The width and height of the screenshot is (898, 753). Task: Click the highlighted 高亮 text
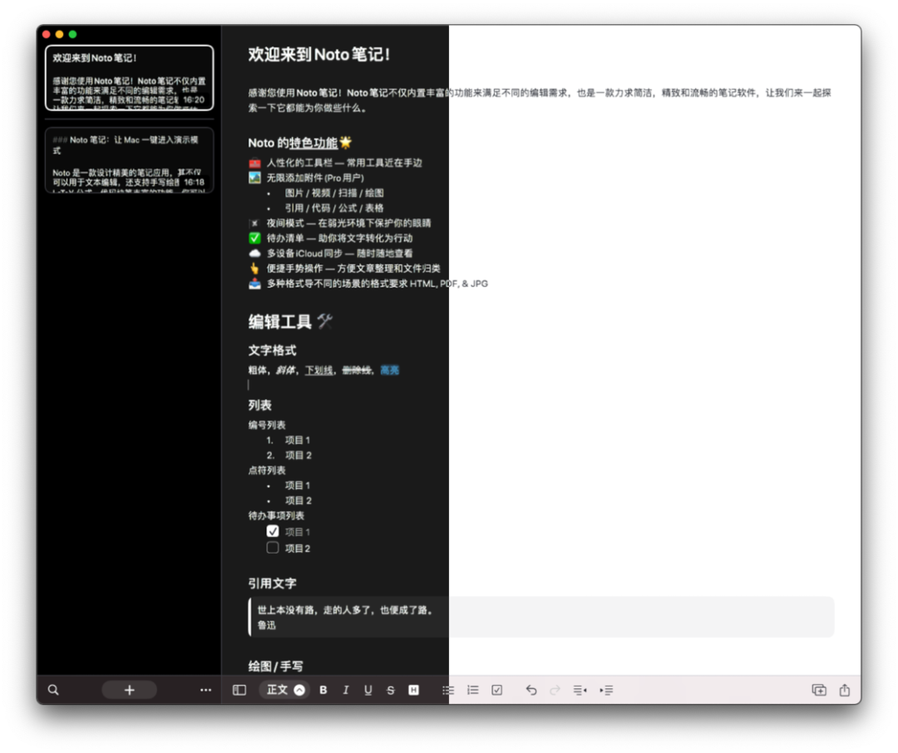click(x=389, y=371)
